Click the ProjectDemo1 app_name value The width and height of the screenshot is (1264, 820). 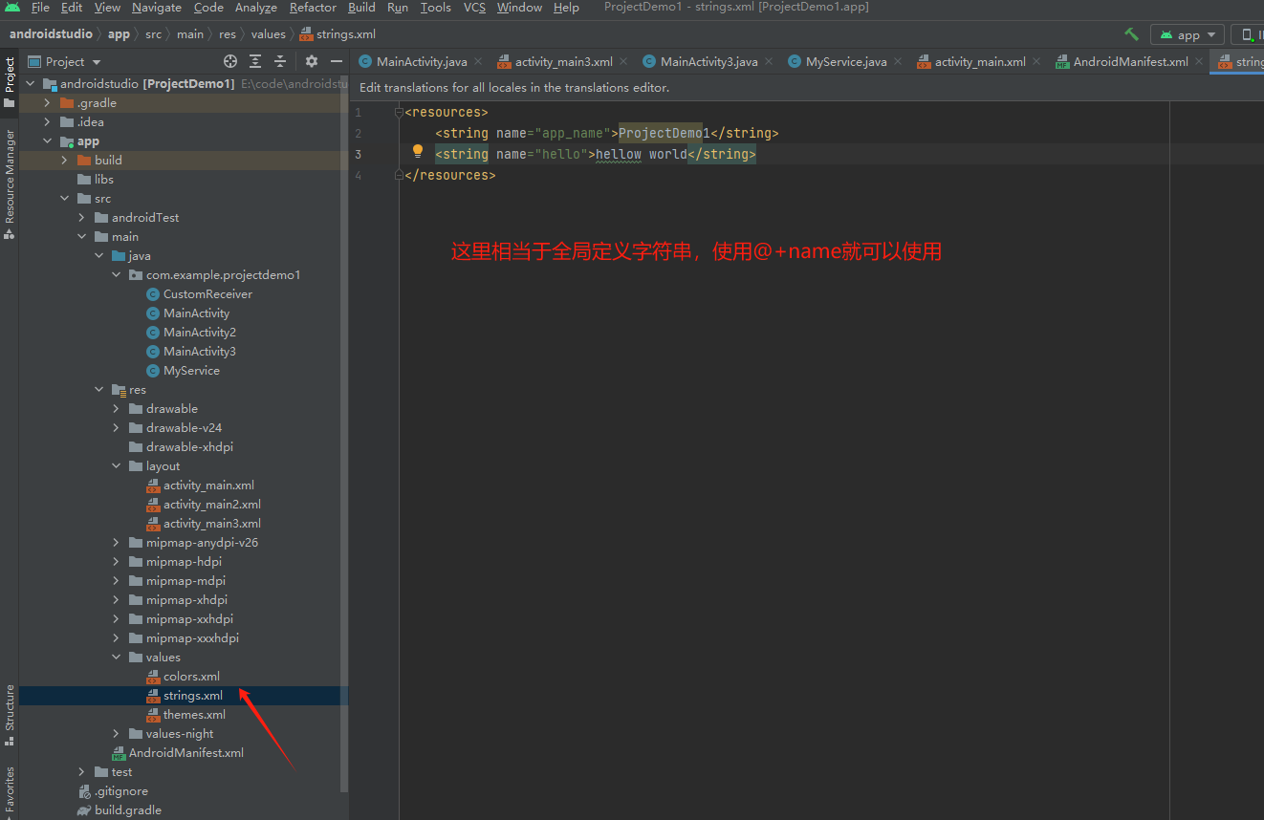pyautogui.click(x=664, y=133)
